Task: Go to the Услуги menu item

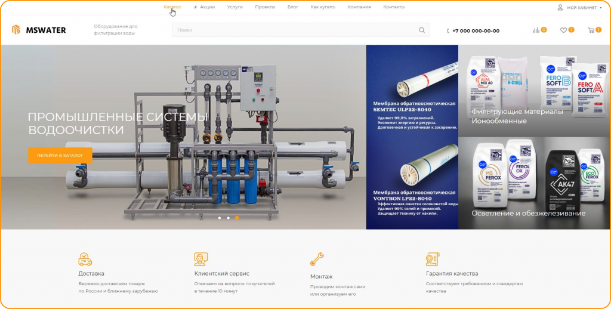Action: click(234, 7)
